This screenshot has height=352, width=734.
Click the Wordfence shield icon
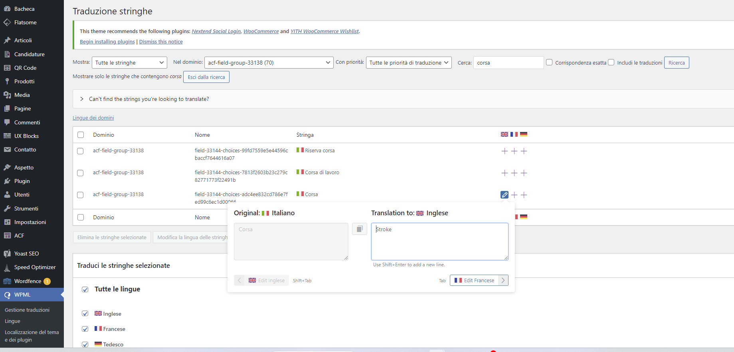pyautogui.click(x=7, y=281)
